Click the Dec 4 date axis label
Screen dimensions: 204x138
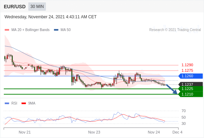(177, 132)
